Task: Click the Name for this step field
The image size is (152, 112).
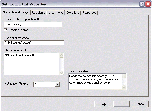Action: 33,24
